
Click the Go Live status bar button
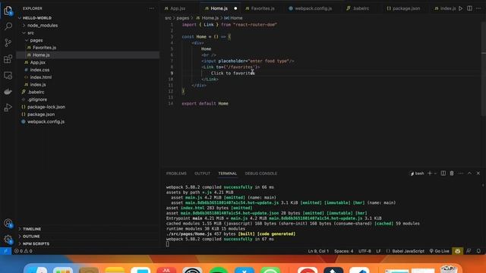point(439,251)
